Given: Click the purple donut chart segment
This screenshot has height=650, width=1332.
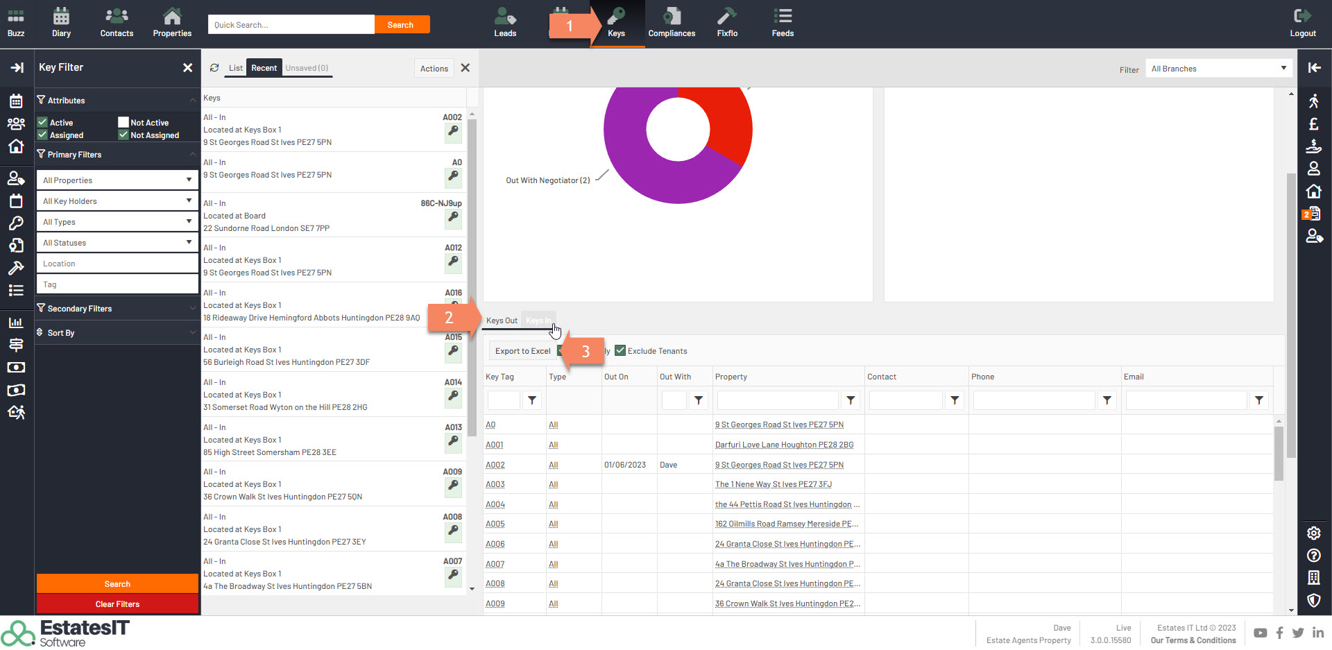Looking at the screenshot, I should [x=645, y=173].
